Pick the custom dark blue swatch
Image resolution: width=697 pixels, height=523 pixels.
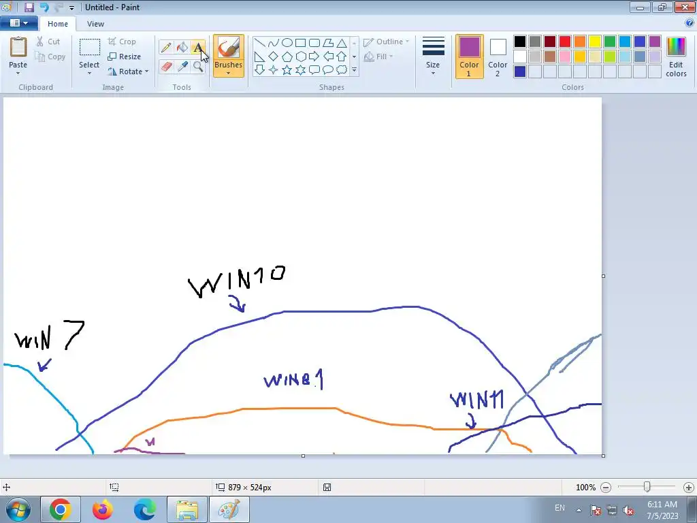tap(520, 72)
